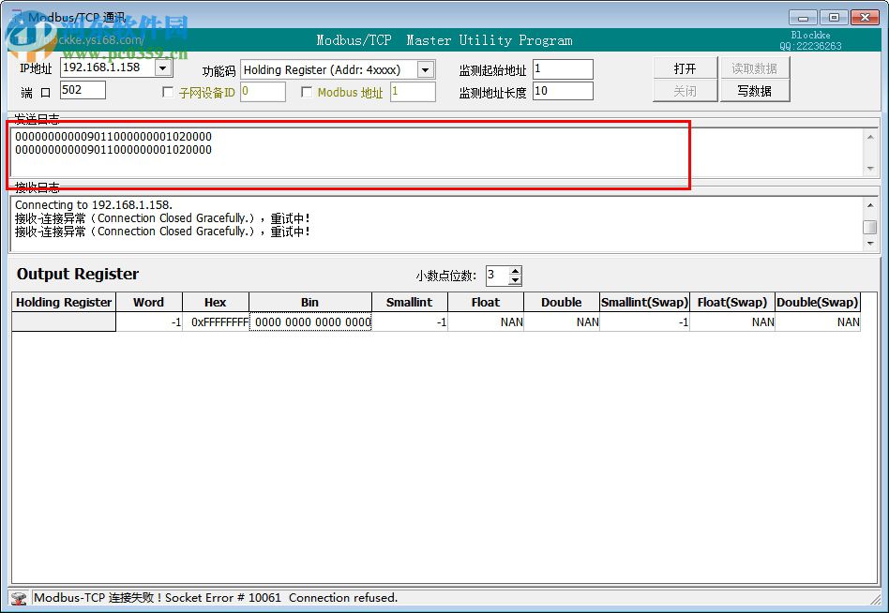Open the Holding Register function code dropdown
The width and height of the screenshot is (889, 613).
[x=425, y=68]
